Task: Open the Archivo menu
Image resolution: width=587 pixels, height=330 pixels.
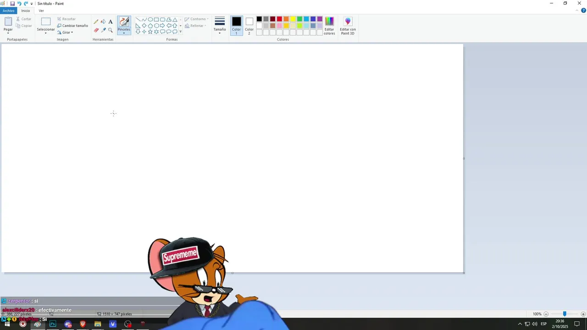Action: (8, 11)
